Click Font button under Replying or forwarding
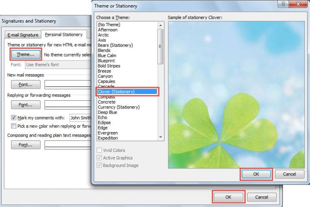 point(26,105)
